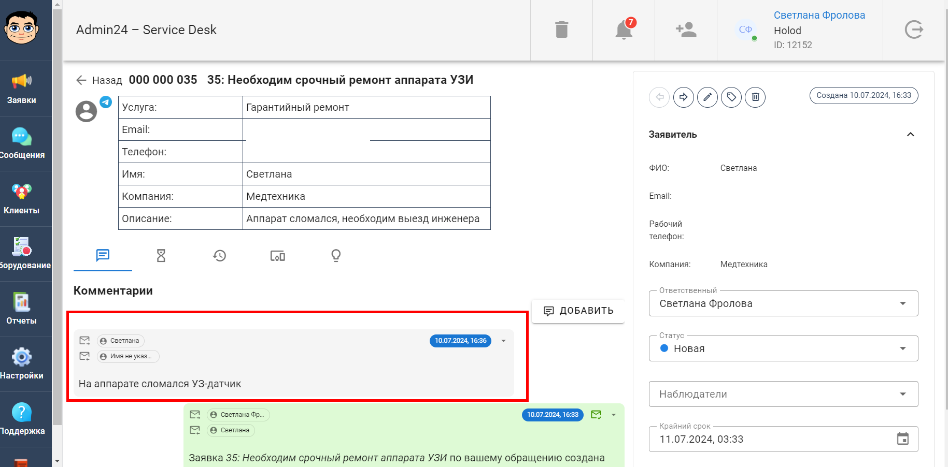Click the Комментарии heading
Image resolution: width=948 pixels, height=467 pixels.
pos(113,290)
